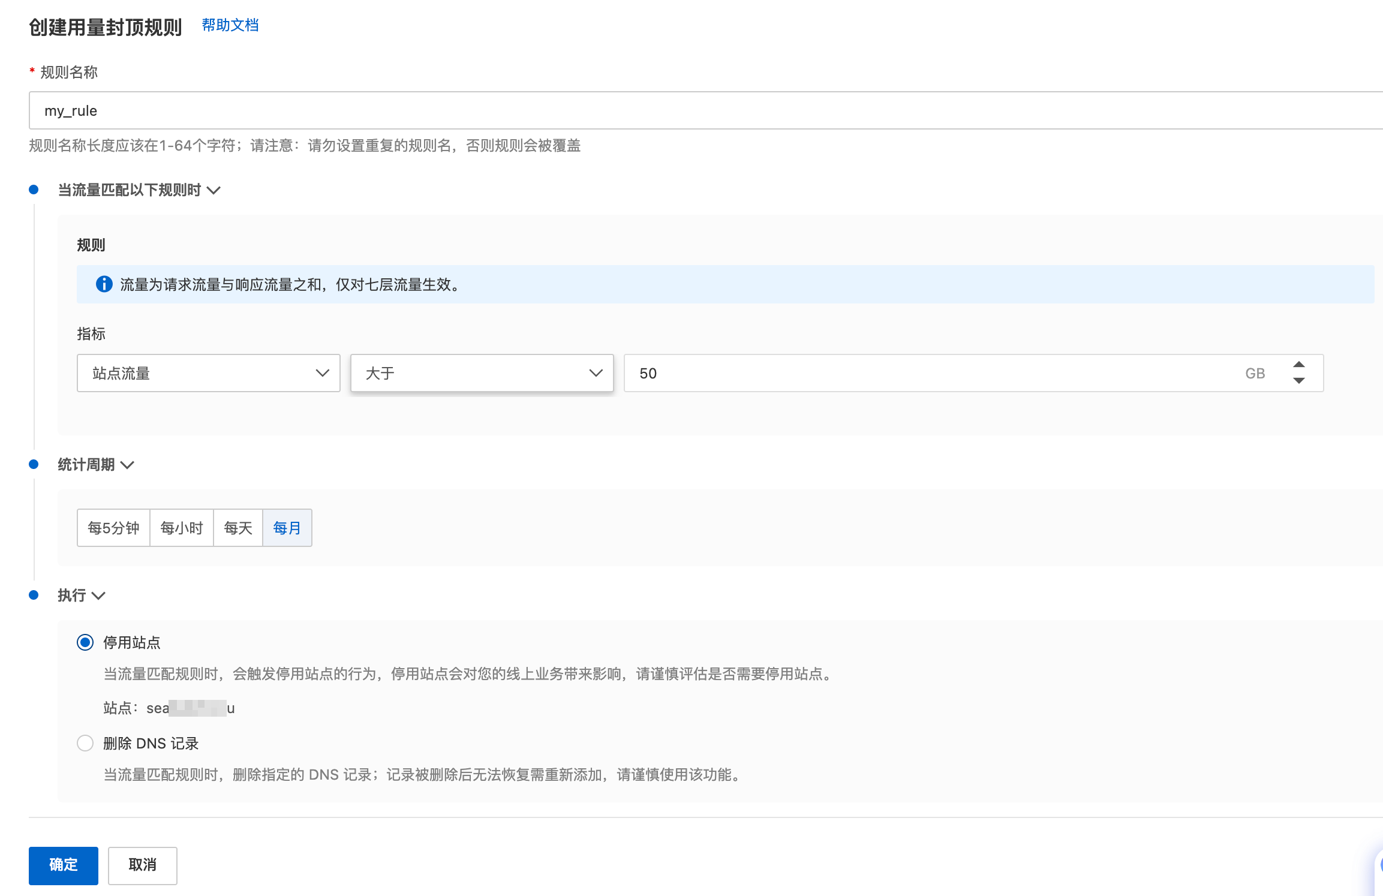Collapse the 执行 section chevron
This screenshot has height=896, width=1383.
pyautogui.click(x=98, y=596)
